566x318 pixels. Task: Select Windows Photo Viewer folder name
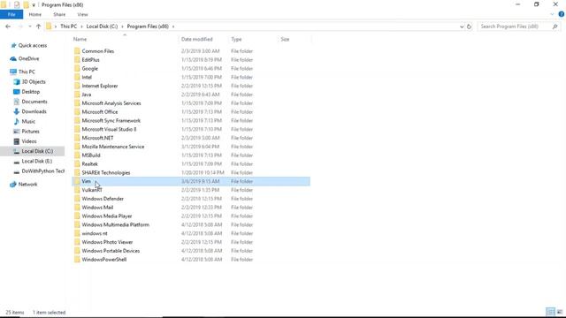point(107,242)
